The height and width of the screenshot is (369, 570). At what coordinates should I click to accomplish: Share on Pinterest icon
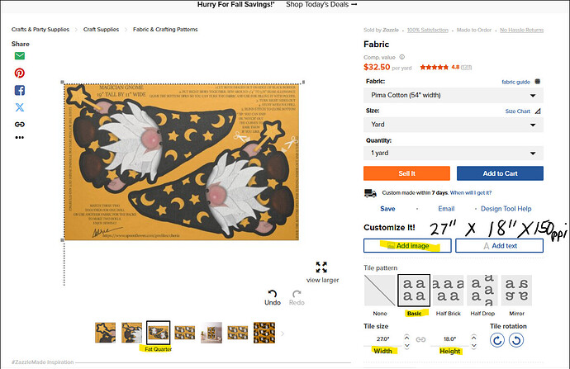point(20,73)
